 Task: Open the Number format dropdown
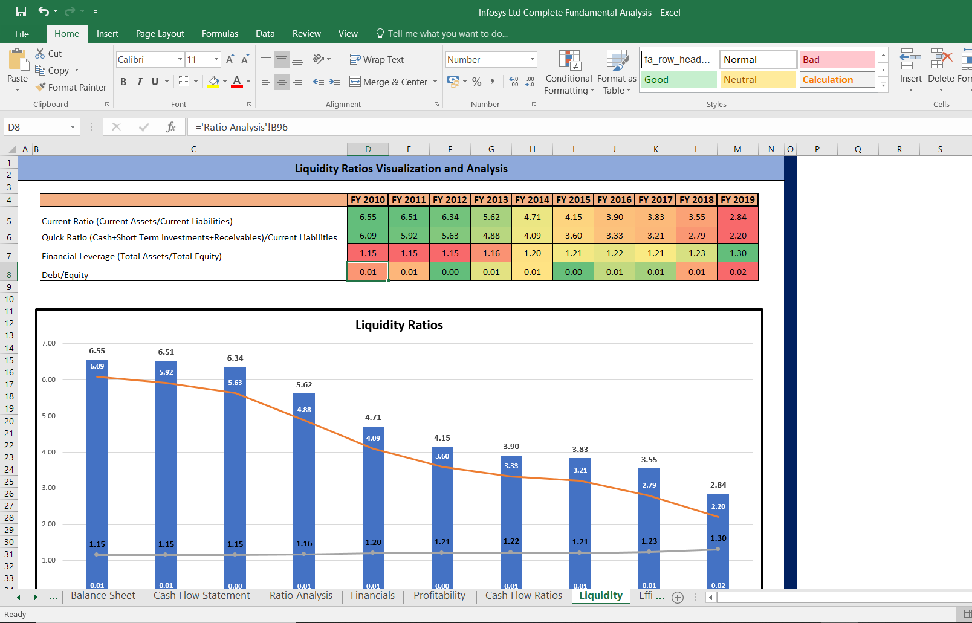tap(533, 59)
